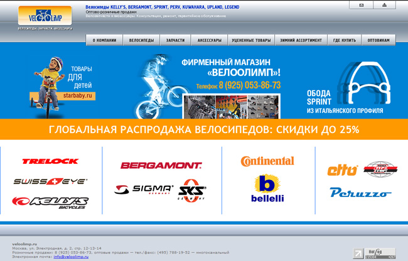Click the VeloOlimp logo
408x261 pixels.
(45, 16)
